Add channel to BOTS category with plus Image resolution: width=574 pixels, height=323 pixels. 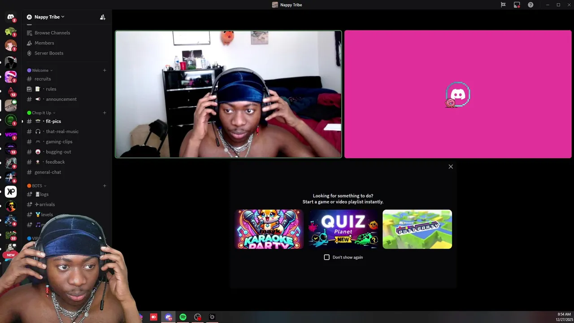(104, 186)
